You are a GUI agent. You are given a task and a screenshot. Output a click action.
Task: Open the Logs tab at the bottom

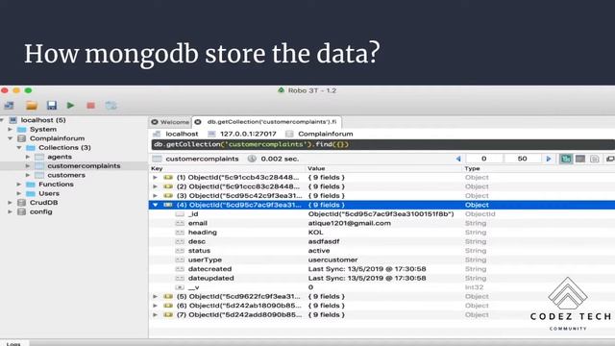pyautogui.click(x=13, y=344)
